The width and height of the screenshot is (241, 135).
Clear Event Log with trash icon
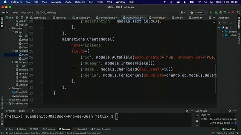click(197, 121)
